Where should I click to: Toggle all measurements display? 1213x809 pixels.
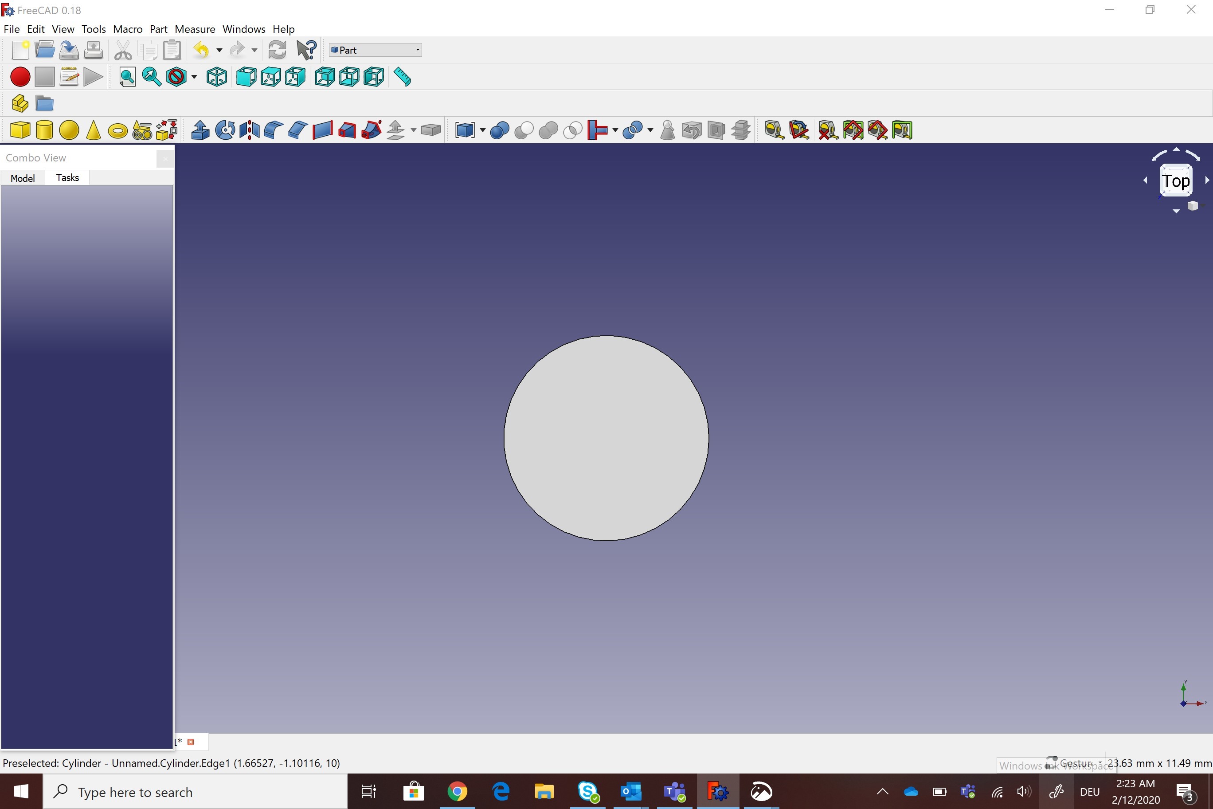[853, 130]
